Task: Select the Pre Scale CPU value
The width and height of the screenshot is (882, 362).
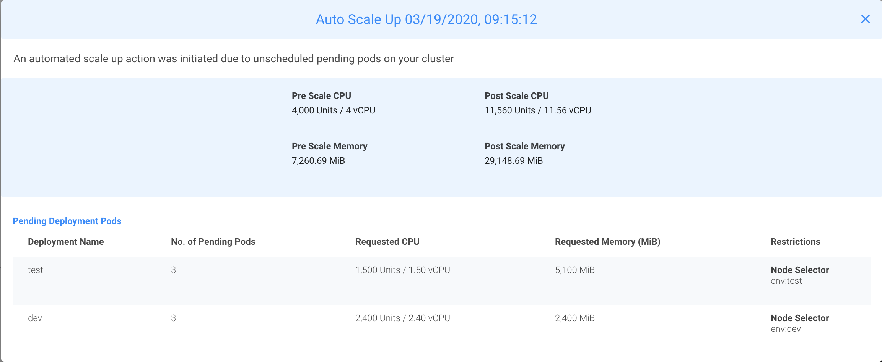Action: coord(333,110)
